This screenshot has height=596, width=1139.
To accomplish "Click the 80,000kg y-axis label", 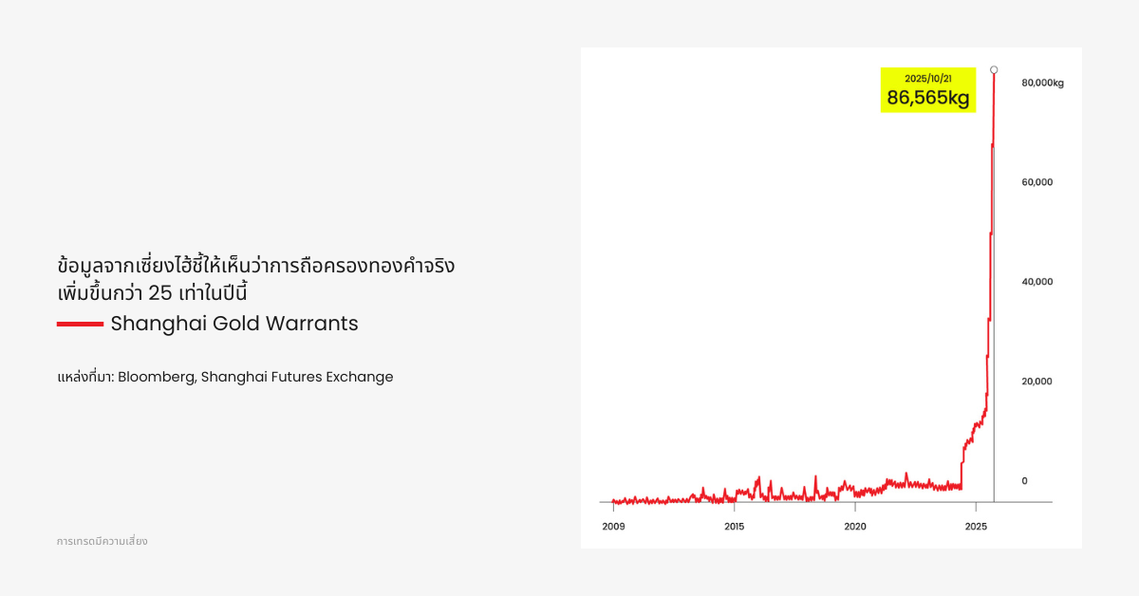I will point(1042,83).
